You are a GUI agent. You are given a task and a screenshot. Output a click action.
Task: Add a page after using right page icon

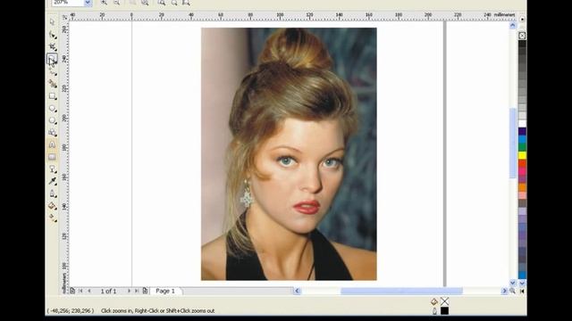[x=145, y=291]
